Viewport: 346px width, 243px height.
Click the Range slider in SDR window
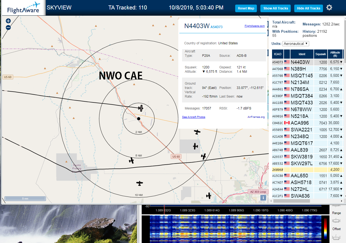click(x=336, y=221)
